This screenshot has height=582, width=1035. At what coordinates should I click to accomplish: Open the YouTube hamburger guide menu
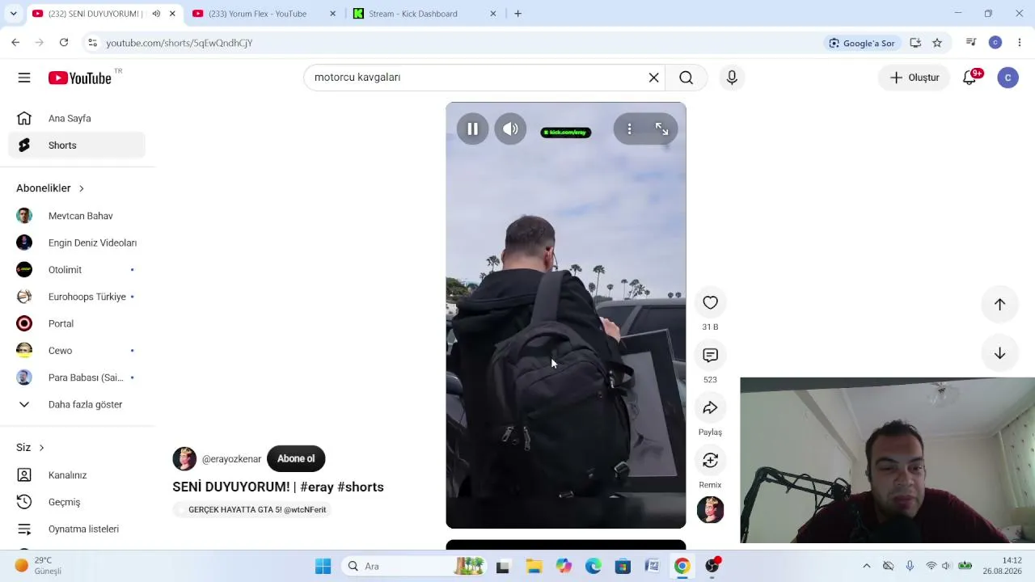[x=24, y=78]
